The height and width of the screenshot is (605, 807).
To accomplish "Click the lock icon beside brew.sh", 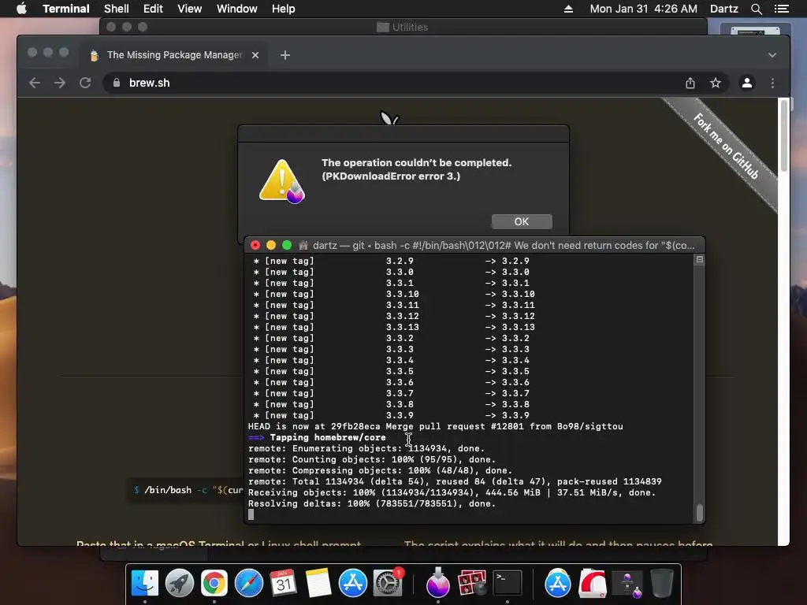I will click(x=117, y=83).
